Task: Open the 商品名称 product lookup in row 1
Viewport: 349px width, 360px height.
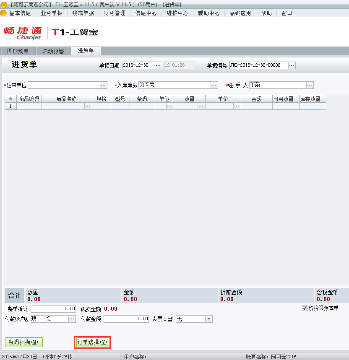Action: [x=87, y=106]
